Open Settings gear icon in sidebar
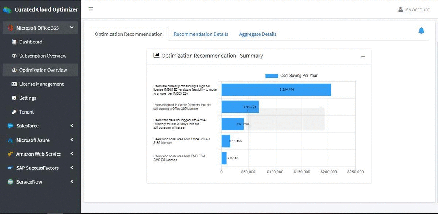Screen dimensions: 438x214 [14, 98]
